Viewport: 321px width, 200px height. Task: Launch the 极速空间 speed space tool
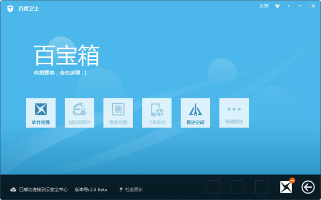coord(195,113)
